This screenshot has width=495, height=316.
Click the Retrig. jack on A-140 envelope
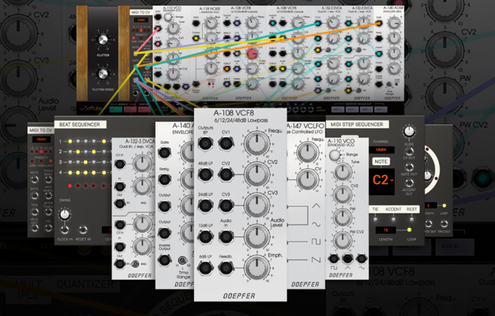(x=165, y=180)
